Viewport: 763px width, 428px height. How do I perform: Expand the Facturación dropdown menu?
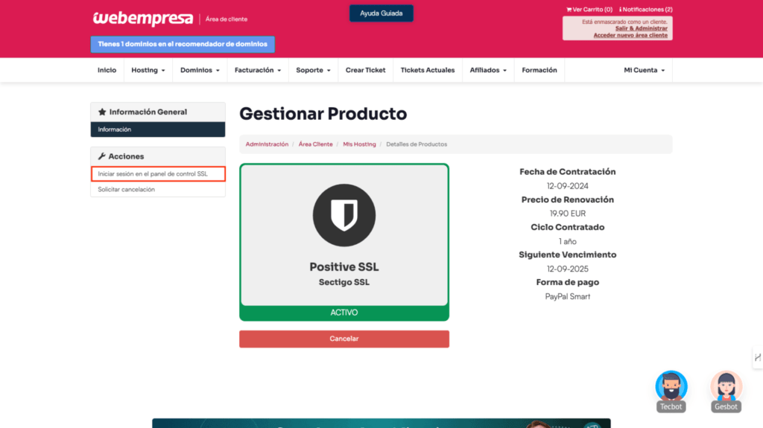point(257,70)
